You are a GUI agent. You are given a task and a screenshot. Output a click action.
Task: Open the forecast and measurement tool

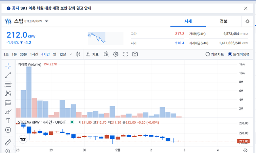click(8, 103)
